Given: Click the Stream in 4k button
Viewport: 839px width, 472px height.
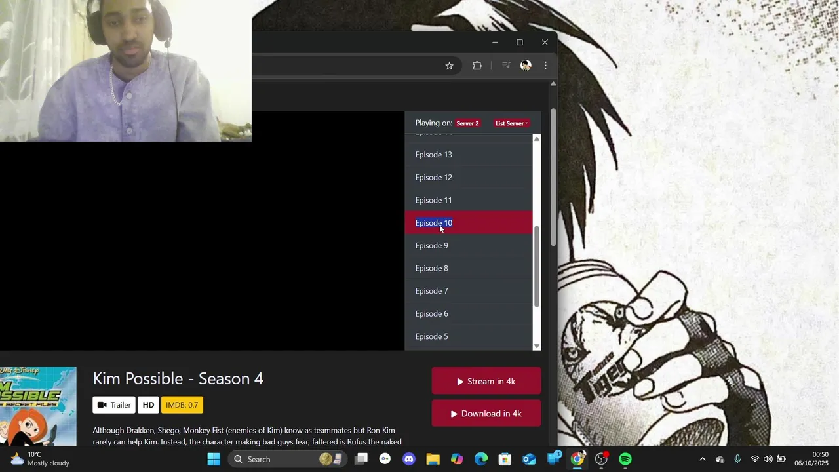Looking at the screenshot, I should point(486,381).
